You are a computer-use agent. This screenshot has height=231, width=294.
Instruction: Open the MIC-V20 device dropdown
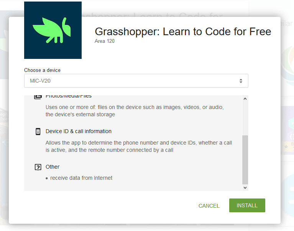point(136,81)
